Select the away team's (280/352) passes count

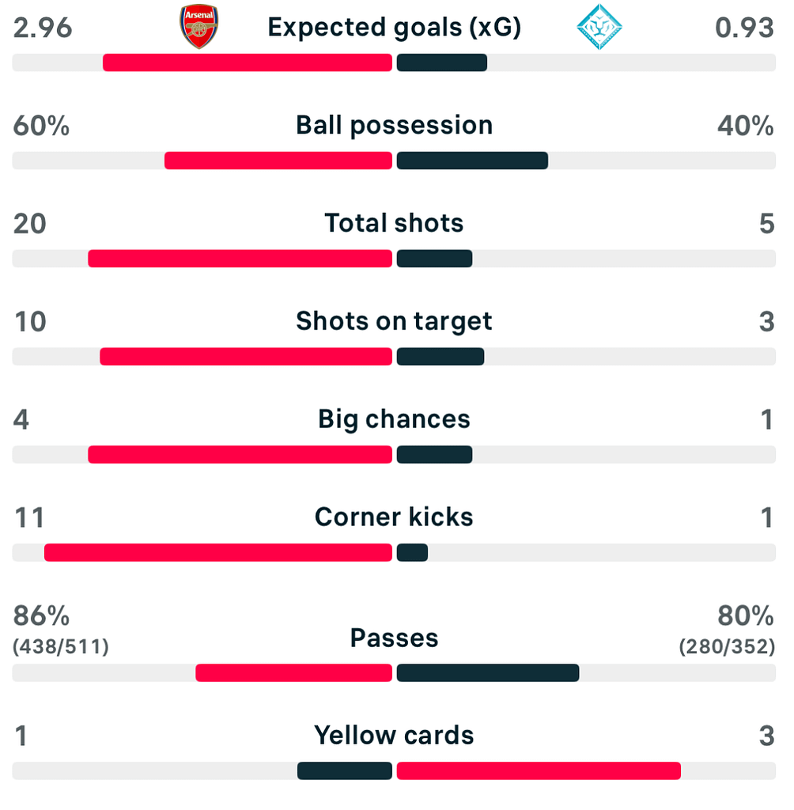(727, 647)
